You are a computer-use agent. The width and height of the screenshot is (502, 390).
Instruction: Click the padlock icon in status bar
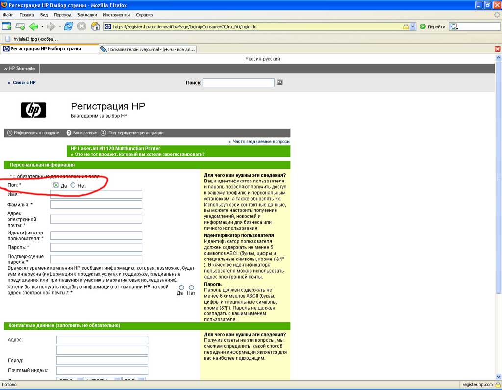tap(498, 384)
